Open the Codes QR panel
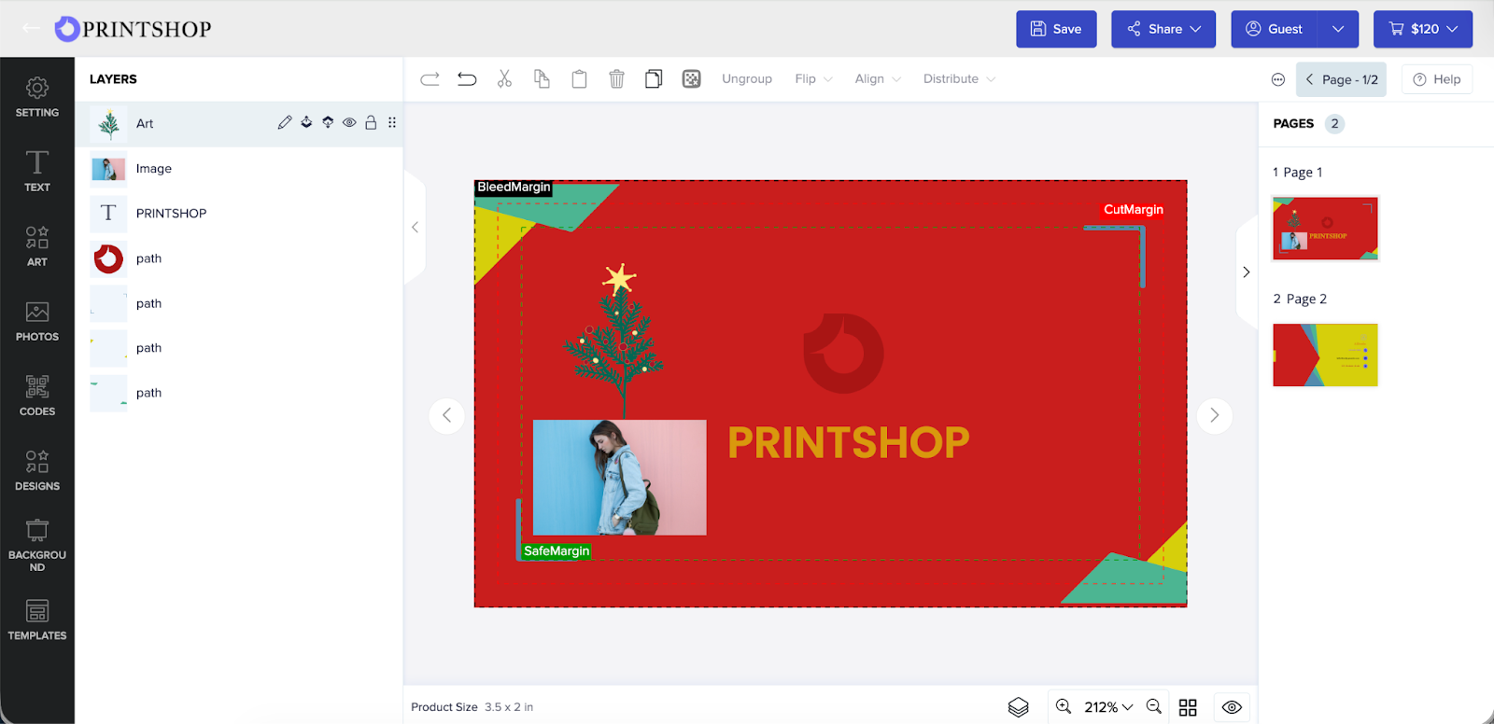 pyautogui.click(x=37, y=395)
